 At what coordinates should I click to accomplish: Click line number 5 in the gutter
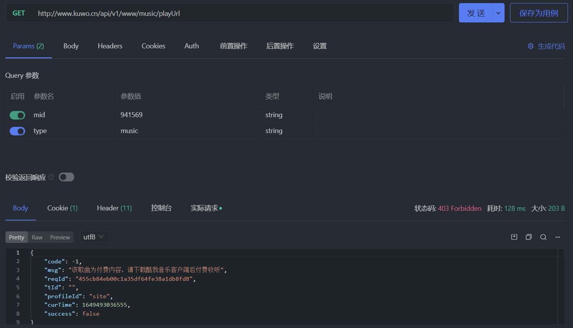click(x=18, y=287)
